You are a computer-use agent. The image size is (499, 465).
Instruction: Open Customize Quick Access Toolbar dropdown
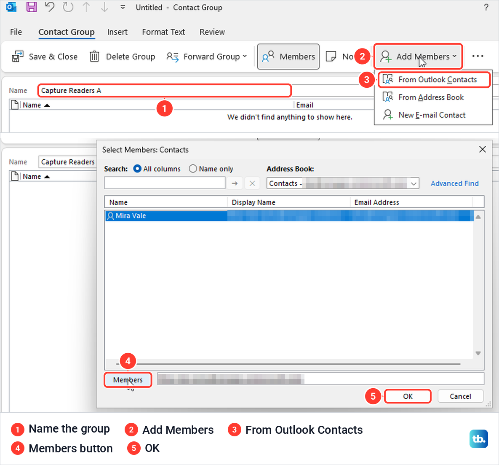point(123,7)
